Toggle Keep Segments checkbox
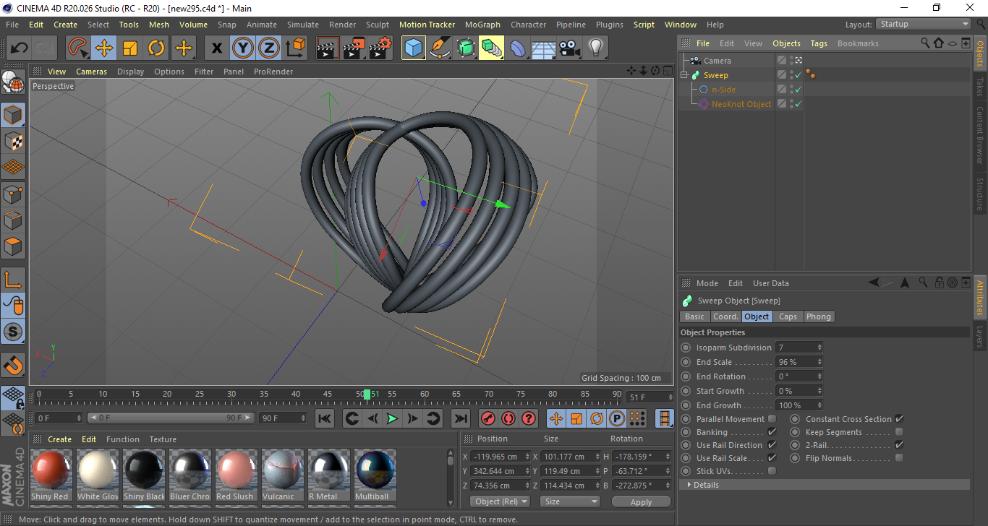988x526 pixels. pyautogui.click(x=900, y=432)
